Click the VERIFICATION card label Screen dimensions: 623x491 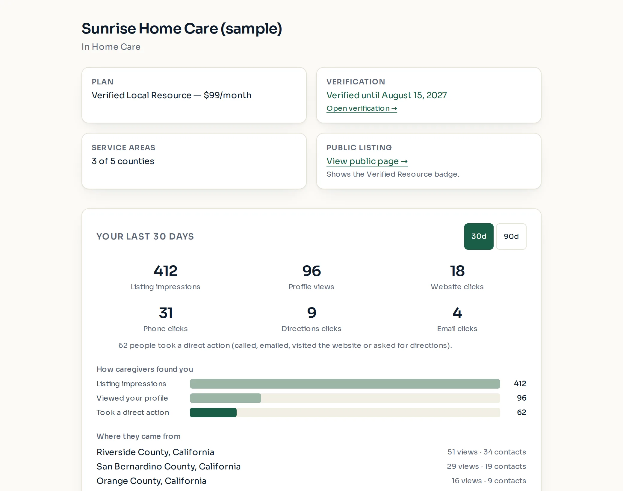click(x=356, y=82)
